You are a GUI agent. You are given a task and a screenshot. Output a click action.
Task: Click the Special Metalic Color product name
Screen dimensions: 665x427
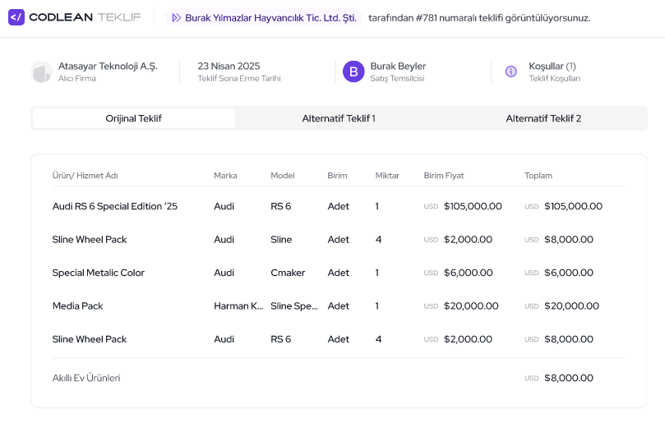point(98,273)
